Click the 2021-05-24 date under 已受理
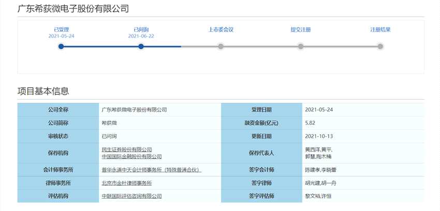The height and width of the screenshot is (211, 440). click(62, 36)
